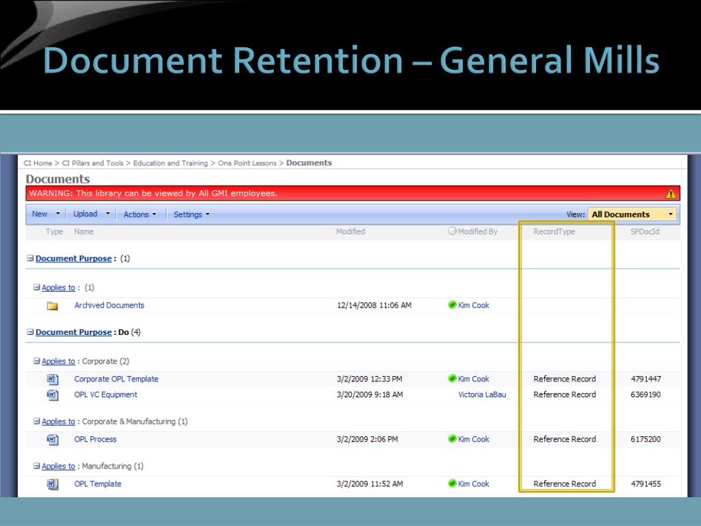Open the All Documents view selector
Viewport: 701px width, 526px height.
(x=632, y=214)
